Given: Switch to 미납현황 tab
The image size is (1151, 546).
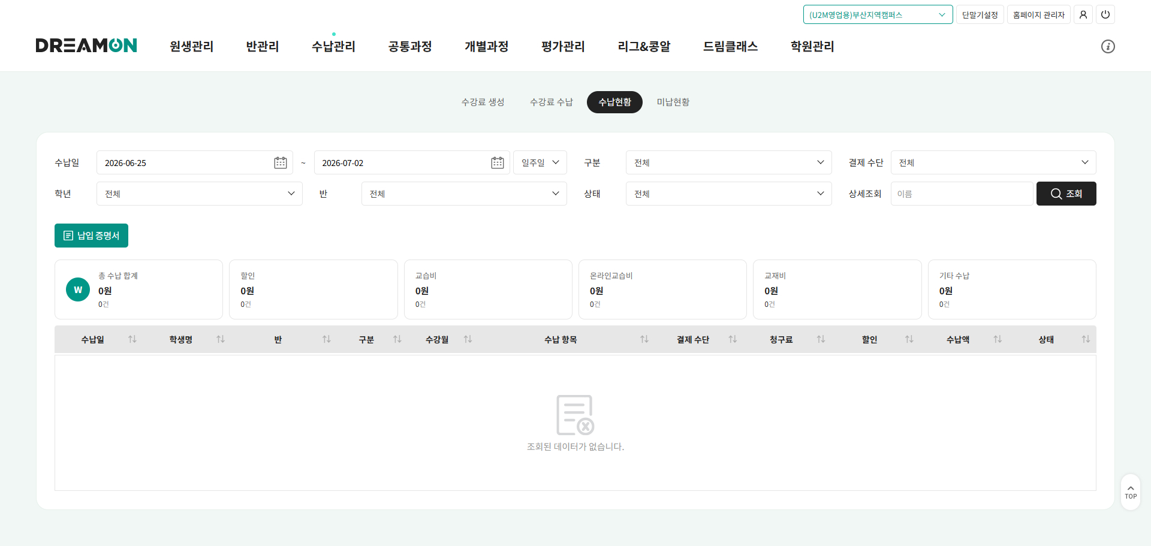Looking at the screenshot, I should [673, 102].
